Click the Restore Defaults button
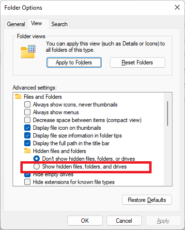Image resolution: width=185 pixels, height=230 pixels. pyautogui.click(x=147, y=200)
